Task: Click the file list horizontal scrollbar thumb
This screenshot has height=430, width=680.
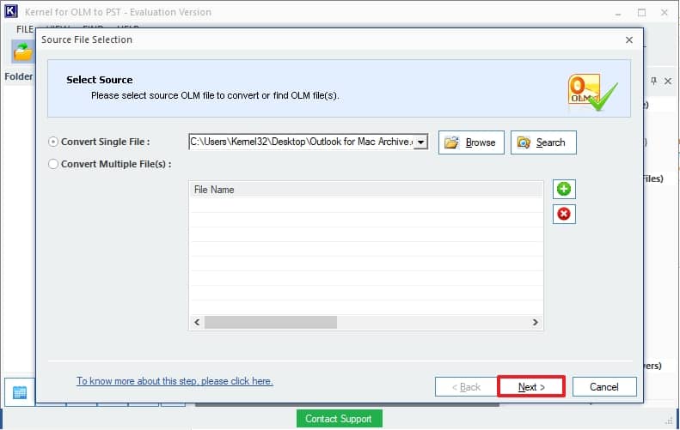Action: point(271,322)
